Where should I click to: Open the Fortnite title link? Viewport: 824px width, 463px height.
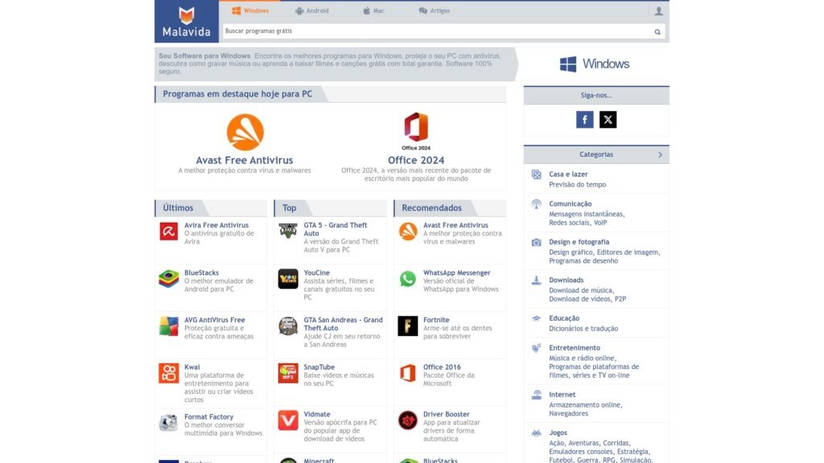tap(436, 320)
